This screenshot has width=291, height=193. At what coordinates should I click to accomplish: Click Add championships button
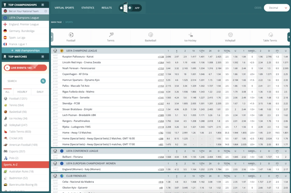25,50
